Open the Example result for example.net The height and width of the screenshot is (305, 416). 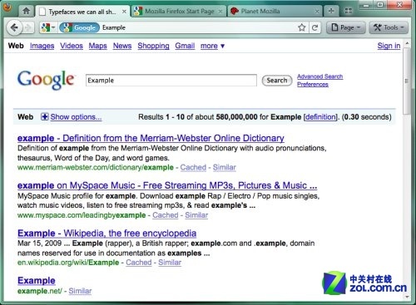pyautogui.click(x=37, y=281)
